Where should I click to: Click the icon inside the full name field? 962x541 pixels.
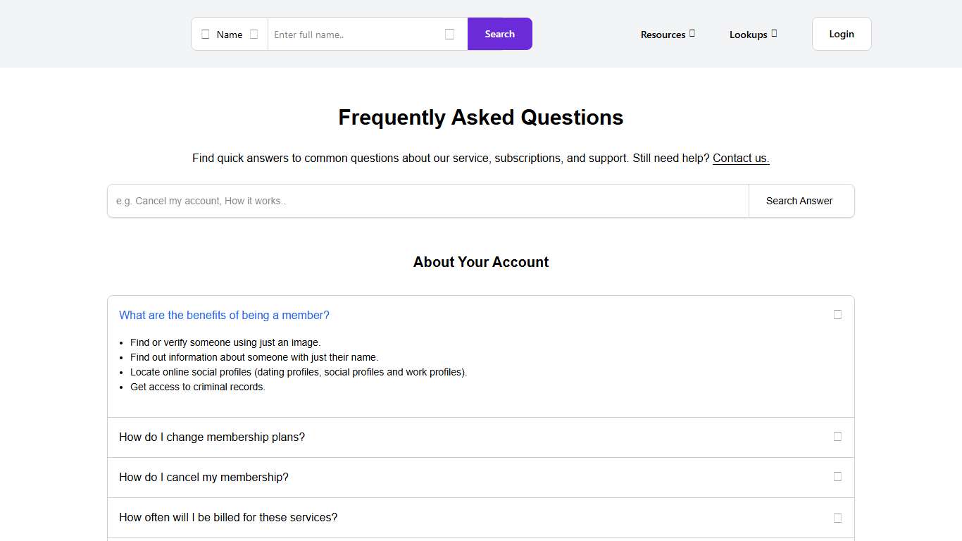(449, 34)
